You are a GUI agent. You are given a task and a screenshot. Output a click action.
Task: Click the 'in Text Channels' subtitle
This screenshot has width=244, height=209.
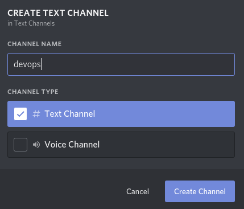[x=31, y=23]
